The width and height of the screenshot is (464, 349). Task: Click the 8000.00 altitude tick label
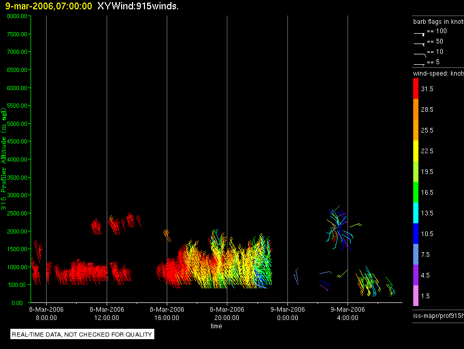click(17, 16)
